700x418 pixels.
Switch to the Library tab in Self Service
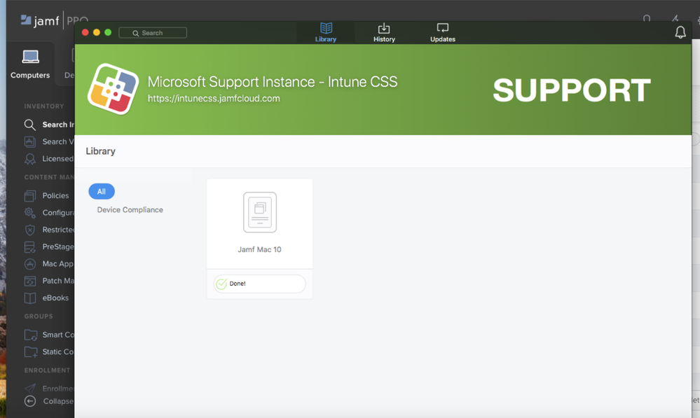pyautogui.click(x=325, y=33)
